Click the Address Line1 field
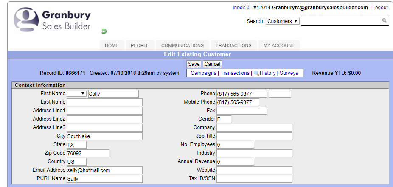393x187 pixels. (x=104, y=110)
